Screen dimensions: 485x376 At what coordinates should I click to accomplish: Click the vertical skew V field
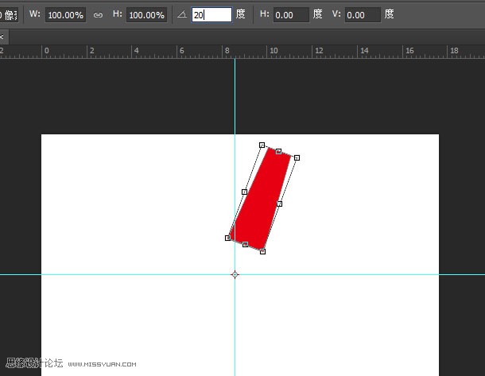click(363, 15)
